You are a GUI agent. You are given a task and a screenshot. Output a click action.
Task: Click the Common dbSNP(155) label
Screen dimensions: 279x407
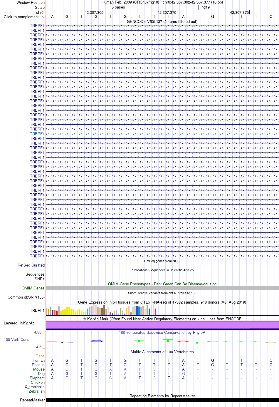click(26, 297)
